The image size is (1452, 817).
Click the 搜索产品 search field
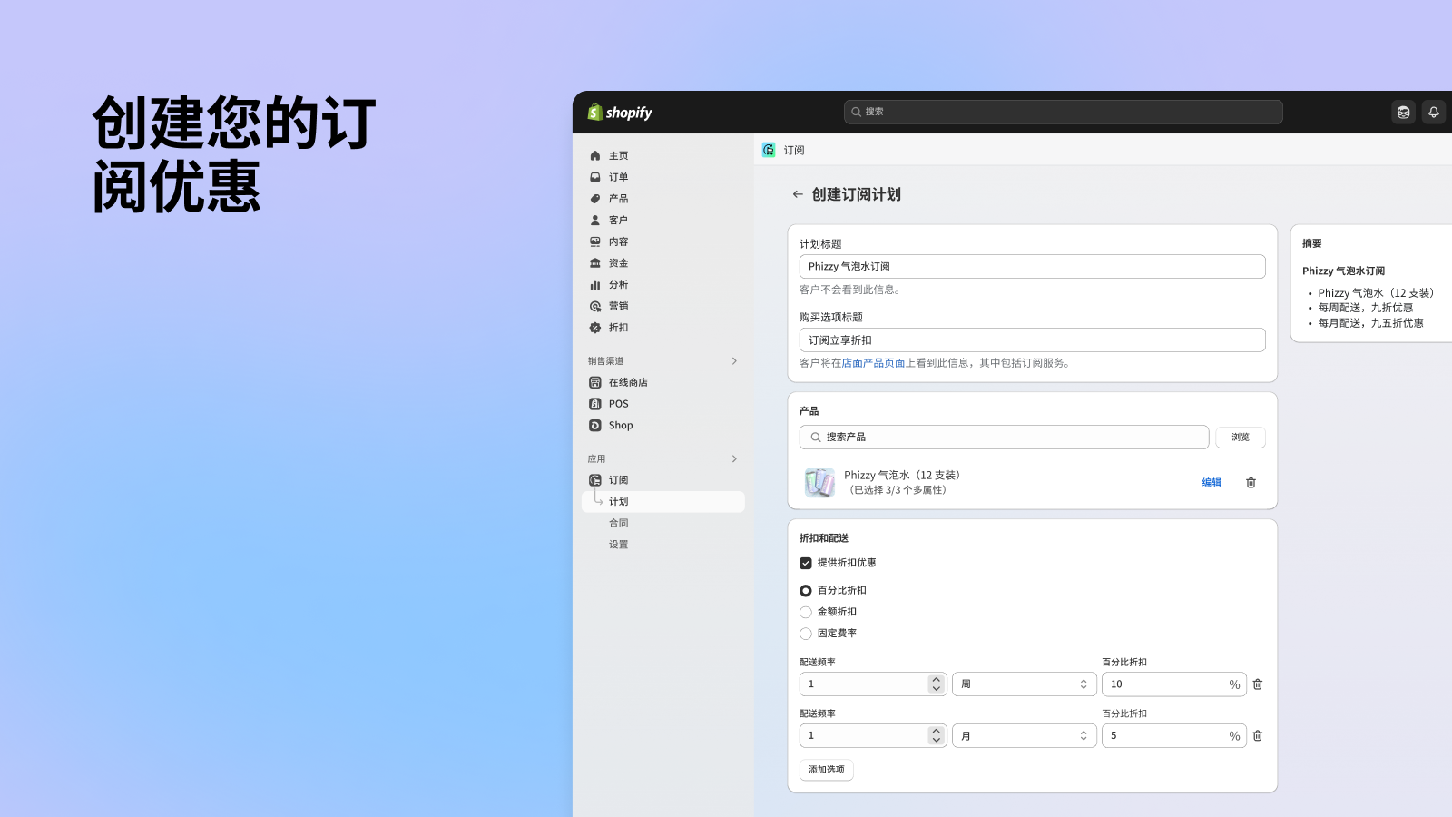1004,438
